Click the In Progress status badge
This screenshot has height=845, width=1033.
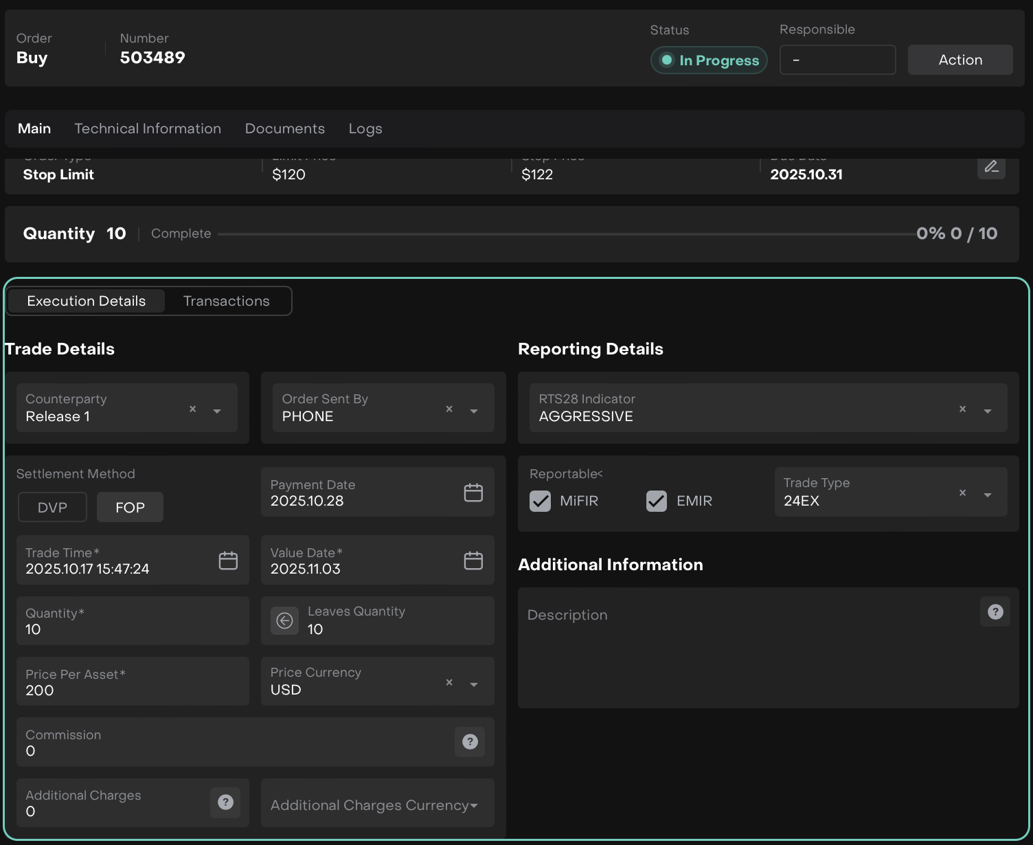(x=709, y=60)
